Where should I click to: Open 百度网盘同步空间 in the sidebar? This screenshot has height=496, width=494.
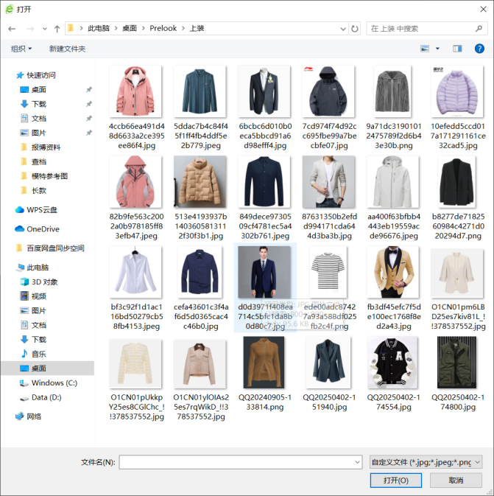click(55, 248)
